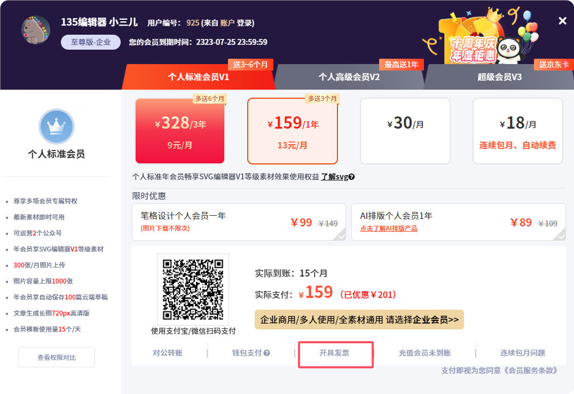574x394 pixels.
Task: Click the user avatar image
Action: (36, 30)
